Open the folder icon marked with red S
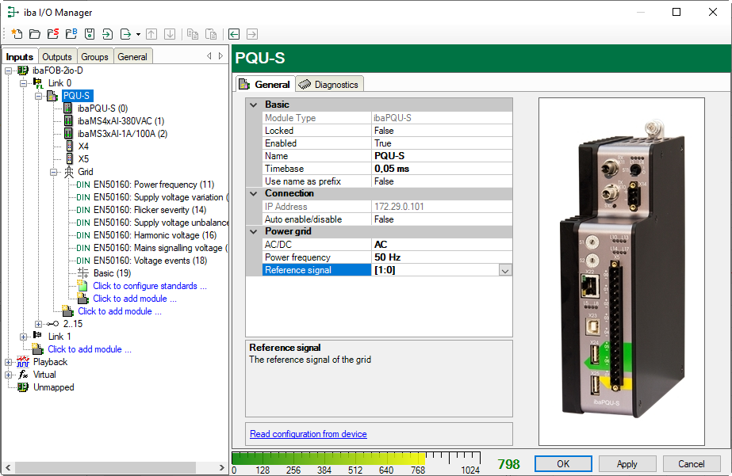Viewport: 732px width, 476px height. click(x=53, y=34)
